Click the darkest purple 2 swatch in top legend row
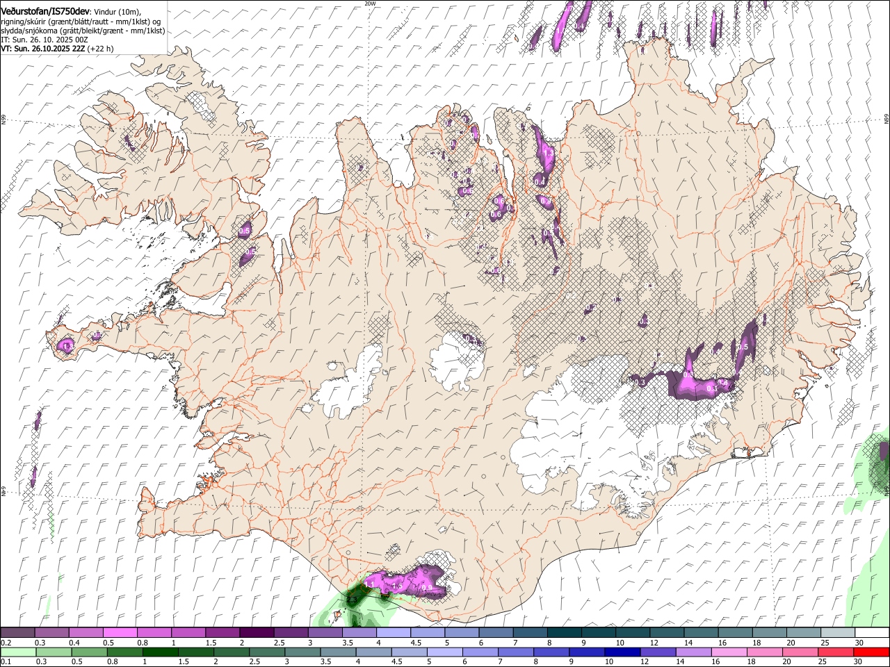Image resolution: width=890 pixels, height=667 pixels. 257,633
